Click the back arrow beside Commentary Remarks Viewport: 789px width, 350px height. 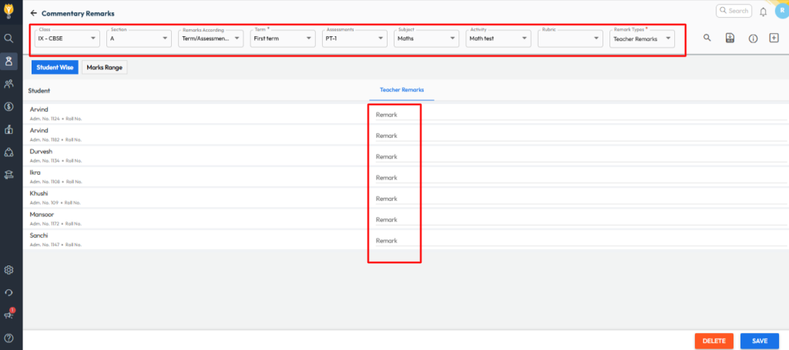[x=33, y=14]
